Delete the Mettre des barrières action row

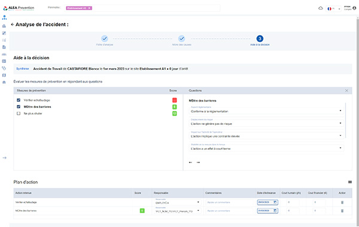pyautogui.click(x=342, y=211)
